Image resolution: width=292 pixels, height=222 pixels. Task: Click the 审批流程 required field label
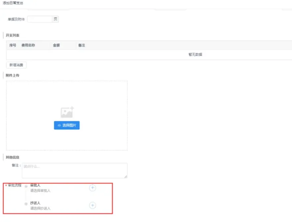click(15, 186)
